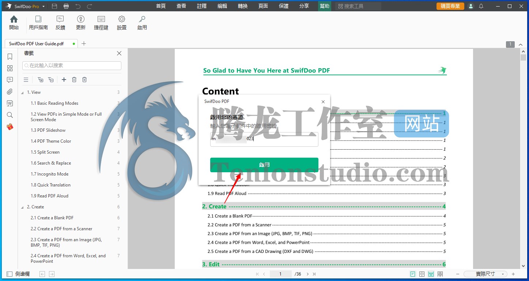
Task: Click the bookmark search field
Action: 72,65
